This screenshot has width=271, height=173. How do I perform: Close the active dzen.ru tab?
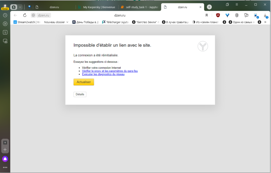pos(201,7)
